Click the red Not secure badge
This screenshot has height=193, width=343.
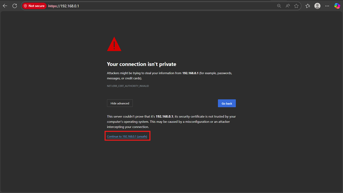pyautogui.click(x=34, y=6)
